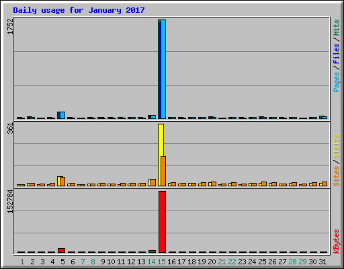Click the cyan pages bar for day 14
Image resolution: width=344 pixels, height=269 pixels.
click(153, 117)
